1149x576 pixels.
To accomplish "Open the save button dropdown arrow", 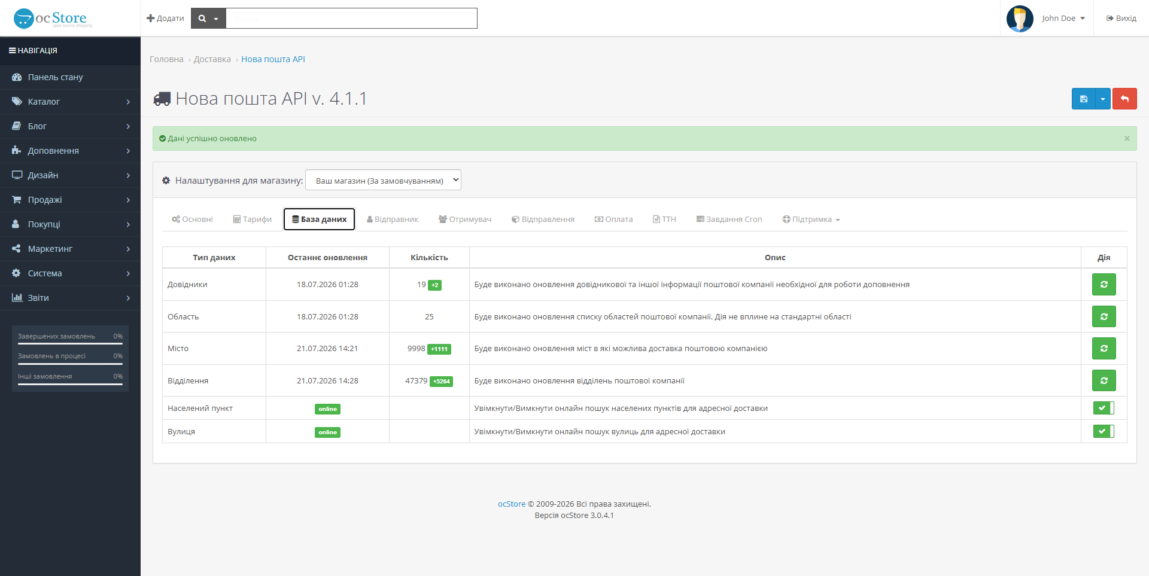I will [x=1103, y=99].
